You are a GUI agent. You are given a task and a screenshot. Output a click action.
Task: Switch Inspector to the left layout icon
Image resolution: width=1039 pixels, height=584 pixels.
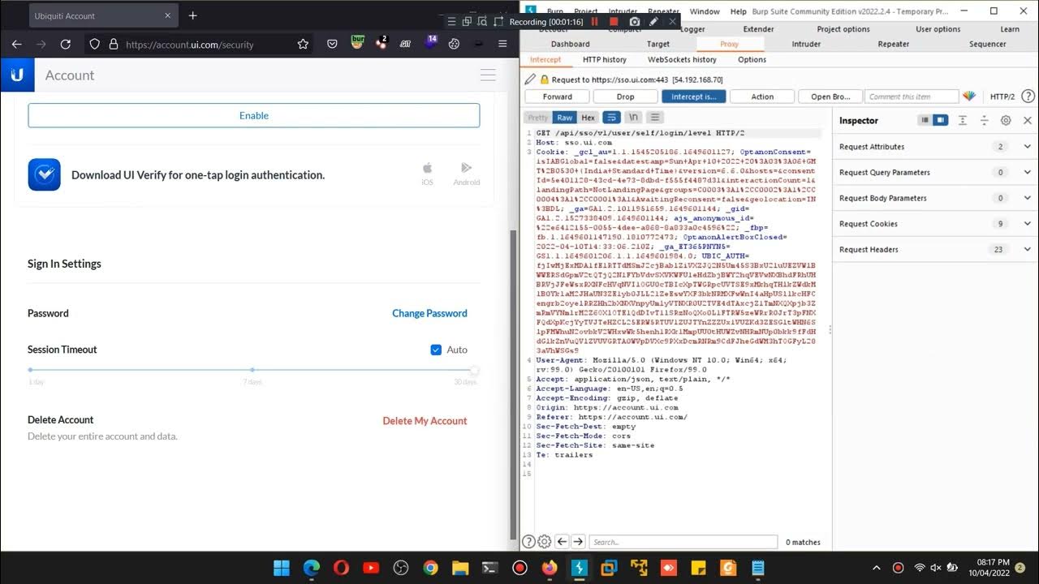pyautogui.click(x=925, y=120)
